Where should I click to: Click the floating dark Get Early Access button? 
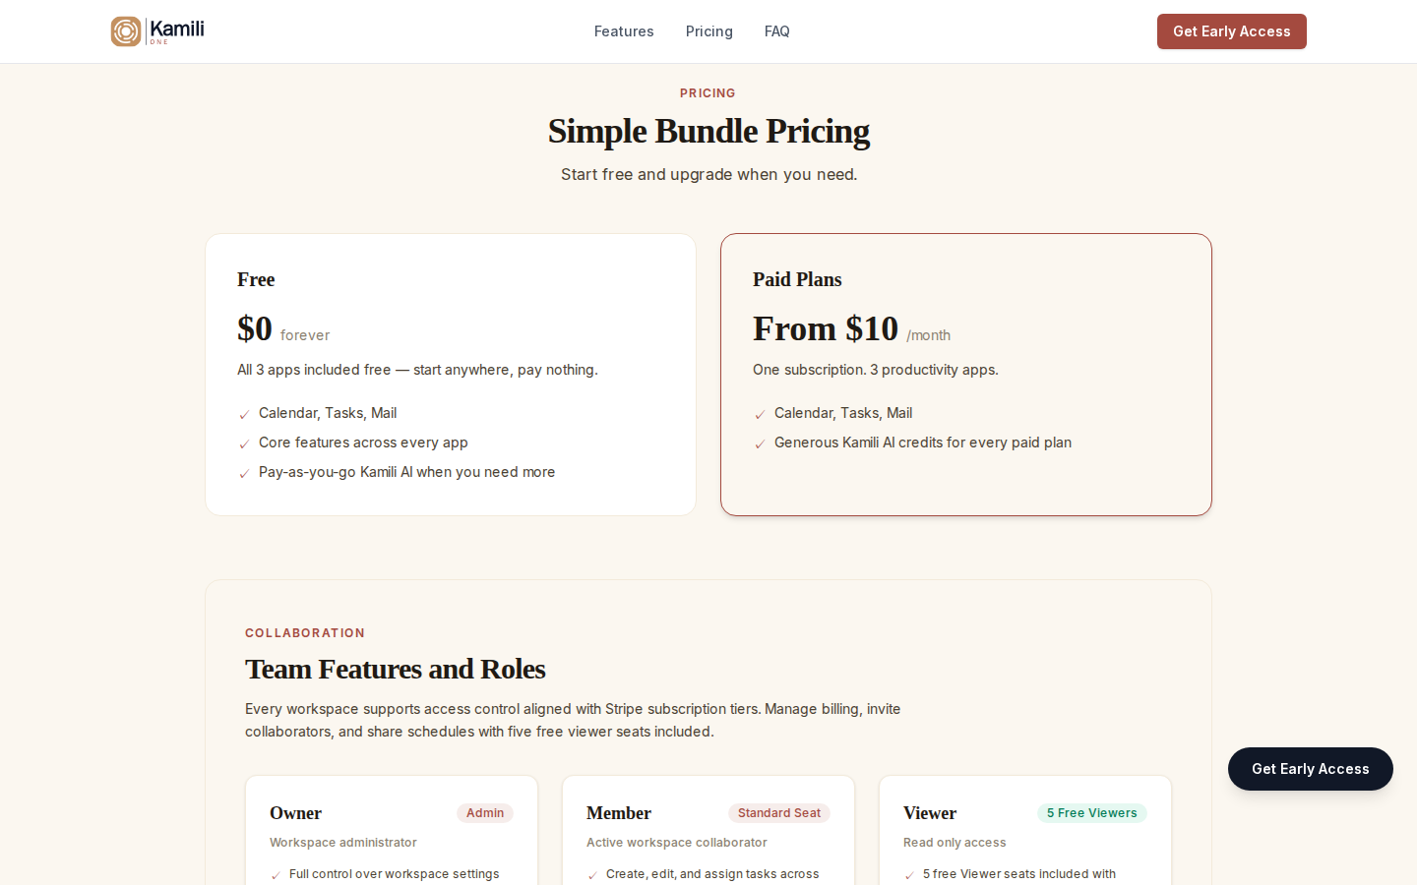tap(1311, 769)
